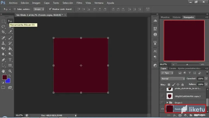This screenshot has width=209, height=118.
Task: Select the Eyedropper tool
Action: point(10,32)
